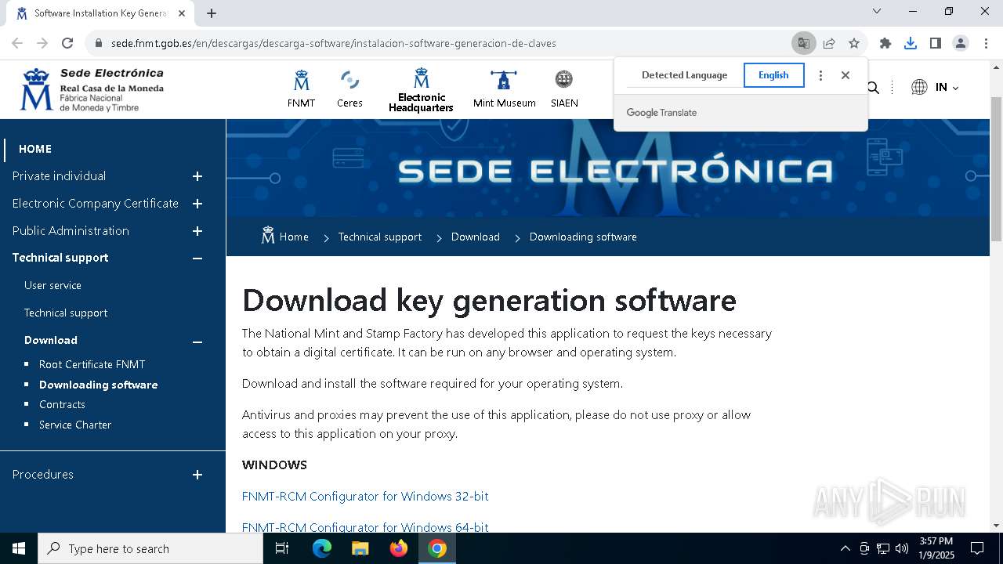This screenshot has height=564, width=1003.
Task: Open User service sidebar item
Action: tap(53, 285)
